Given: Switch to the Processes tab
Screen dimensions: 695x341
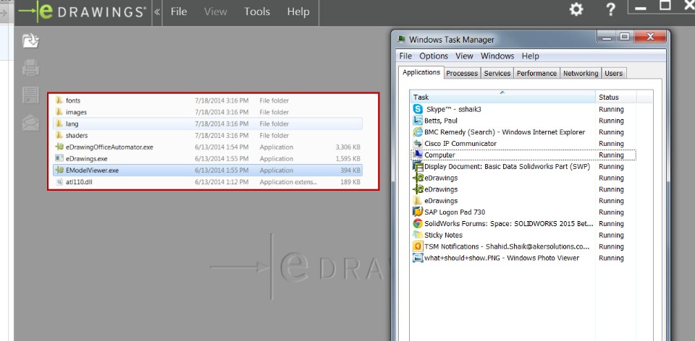Looking at the screenshot, I should [x=462, y=74].
